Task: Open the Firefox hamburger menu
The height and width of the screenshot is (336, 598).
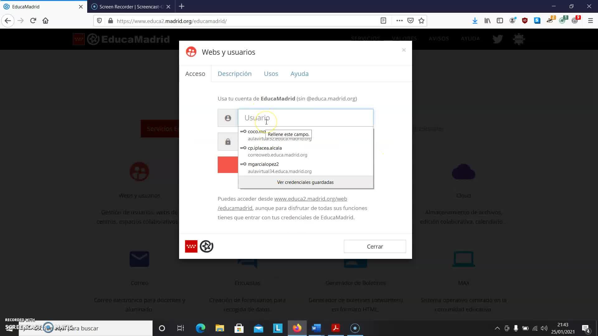Action: (590, 21)
